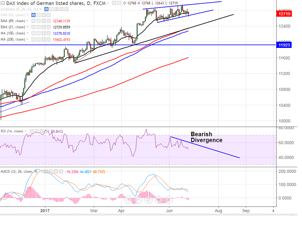
Task: Click reset chart view circular button
Action: pyautogui.click(x=148, y=200)
